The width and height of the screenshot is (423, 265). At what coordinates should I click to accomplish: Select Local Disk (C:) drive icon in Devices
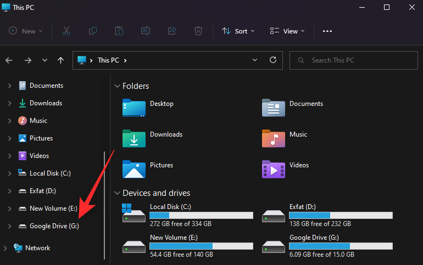click(x=134, y=213)
